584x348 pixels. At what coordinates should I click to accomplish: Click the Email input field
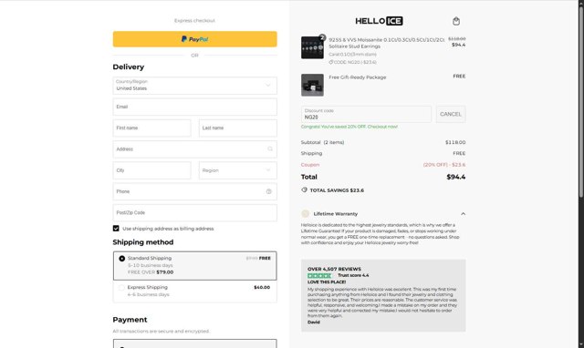[194, 107]
